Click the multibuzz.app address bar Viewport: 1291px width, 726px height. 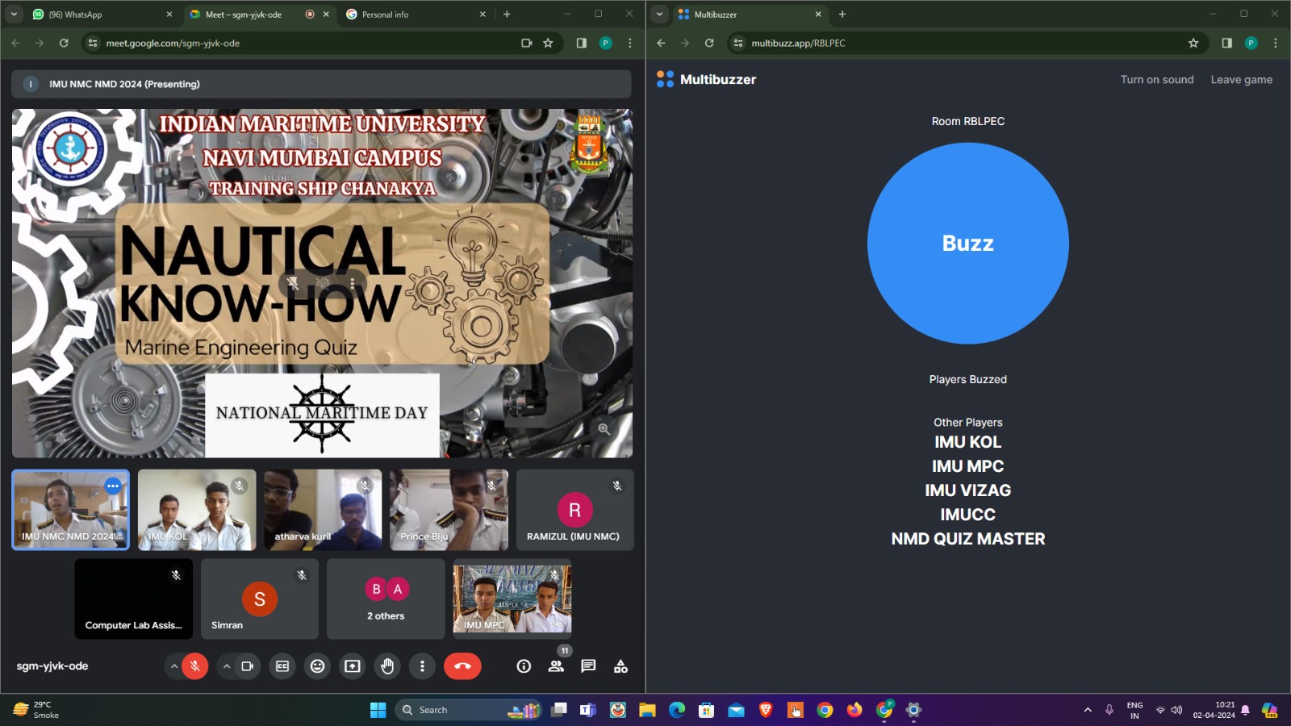(798, 43)
